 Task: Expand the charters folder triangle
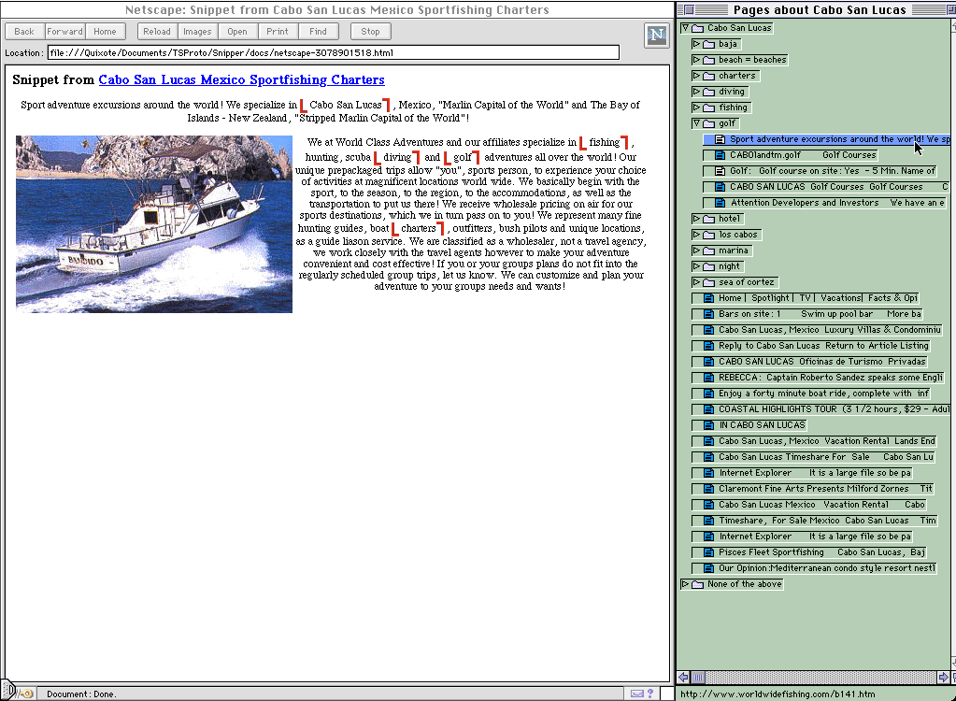coord(696,76)
